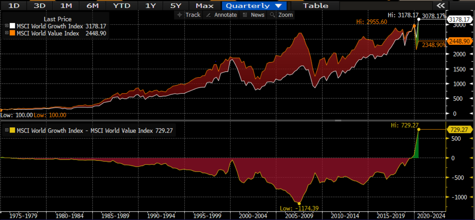The height and width of the screenshot is (220, 475).
Task: Click the News list icon
Action: click(245, 15)
